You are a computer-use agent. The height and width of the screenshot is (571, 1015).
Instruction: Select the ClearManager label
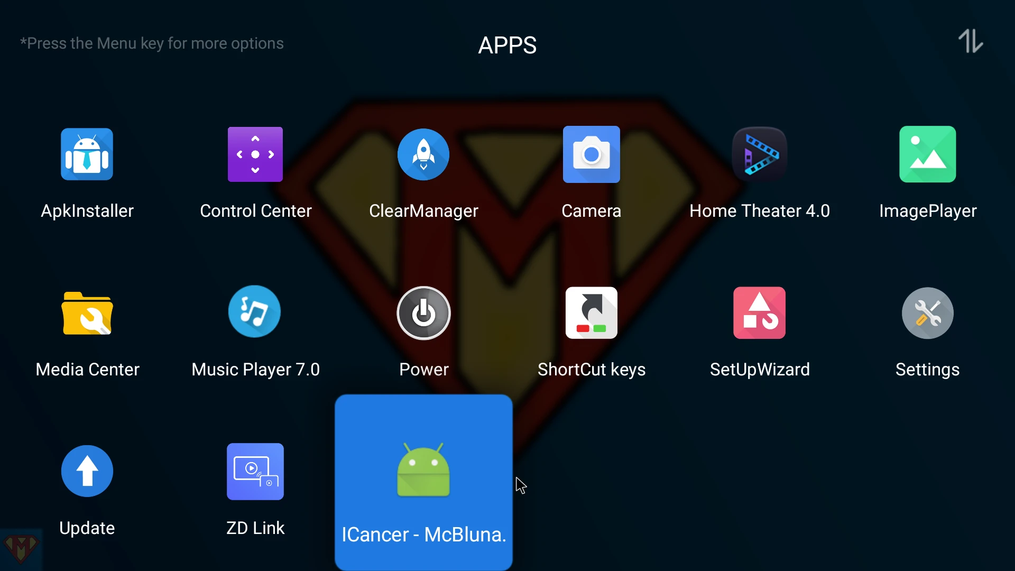click(x=423, y=211)
